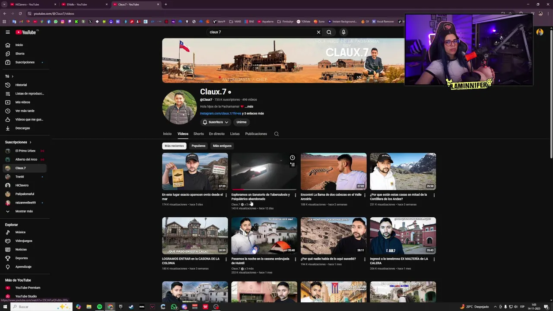The width and height of the screenshot is (553, 311).
Task: Add Sanatorio video to watch later
Action: (292, 158)
